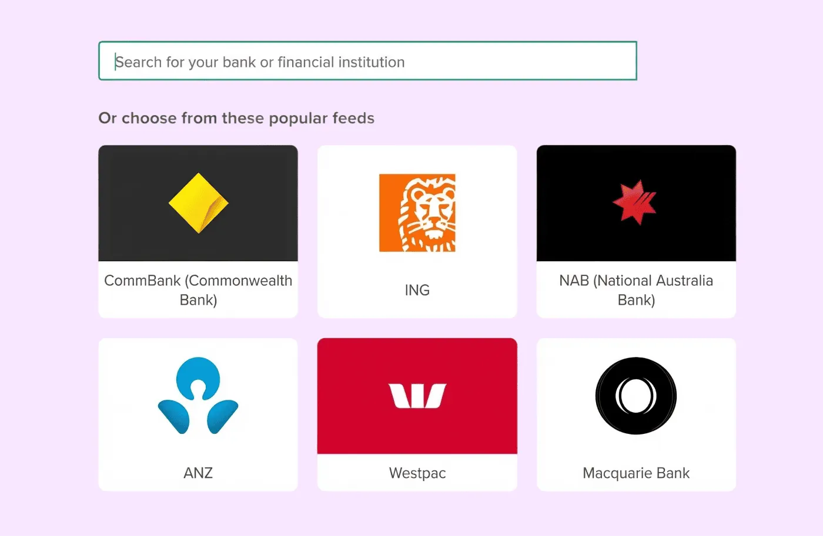Click the bank search input field
This screenshot has height=536, width=823.
[367, 60]
